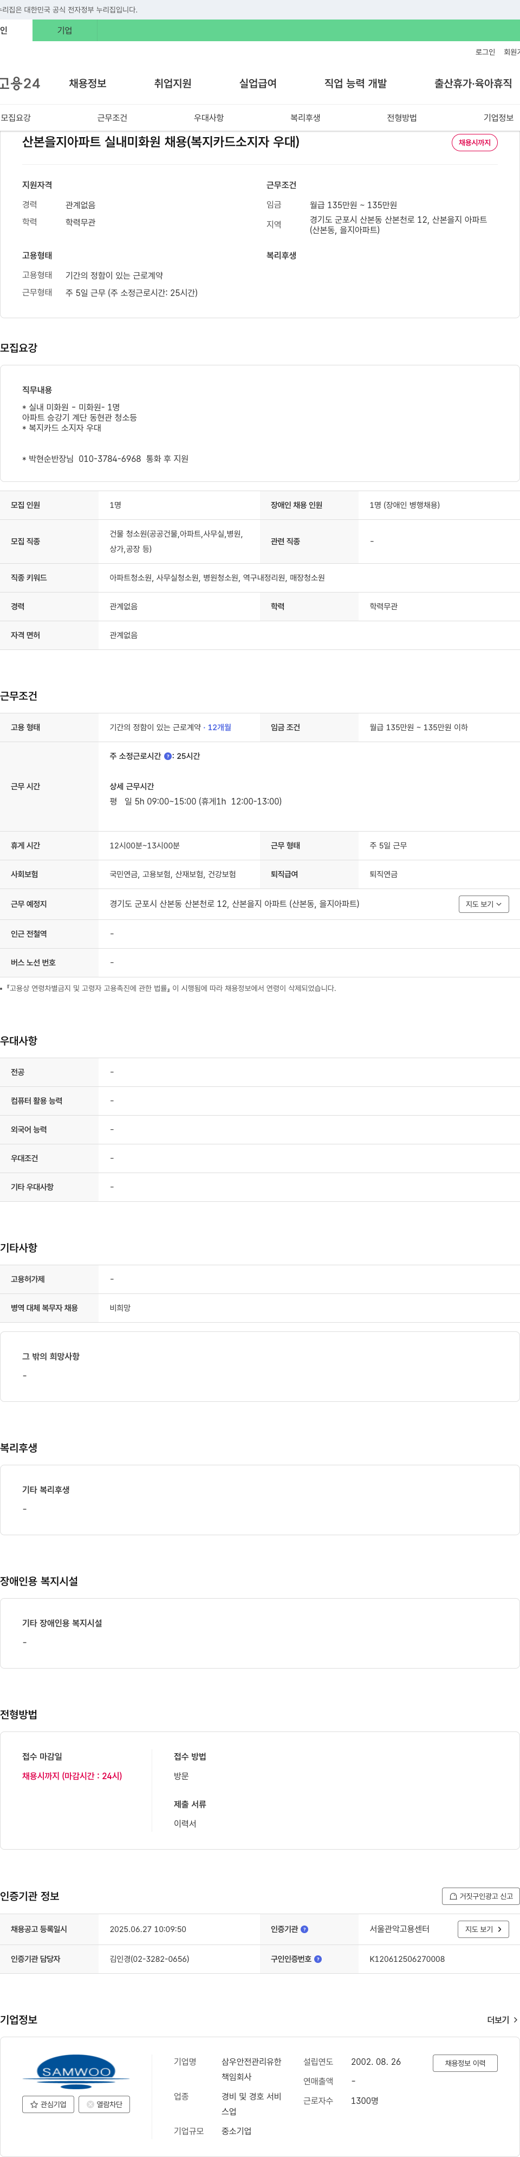Open 더보기 in 기업정보 section
Screen dimensions: 520x2157
coord(503,2020)
